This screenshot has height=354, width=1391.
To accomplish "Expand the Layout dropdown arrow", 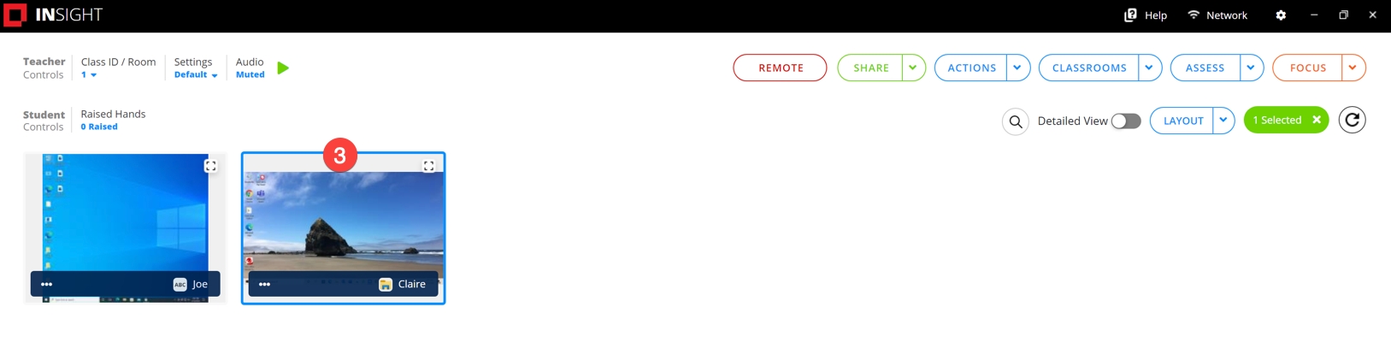I will pyautogui.click(x=1223, y=121).
